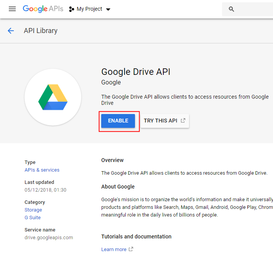Click Tutorials and documentation heading
273x258 pixels.
click(x=136, y=237)
